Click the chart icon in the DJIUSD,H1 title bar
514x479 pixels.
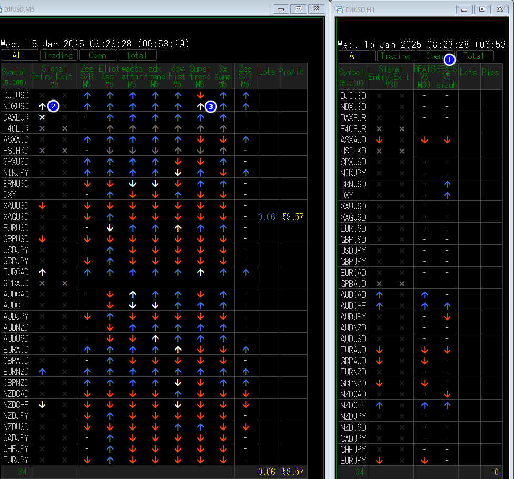tap(339, 9)
